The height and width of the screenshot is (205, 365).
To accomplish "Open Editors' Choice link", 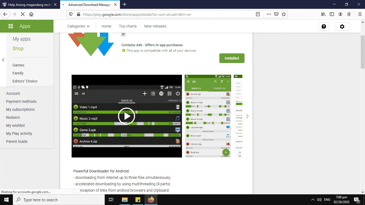I will [25, 81].
